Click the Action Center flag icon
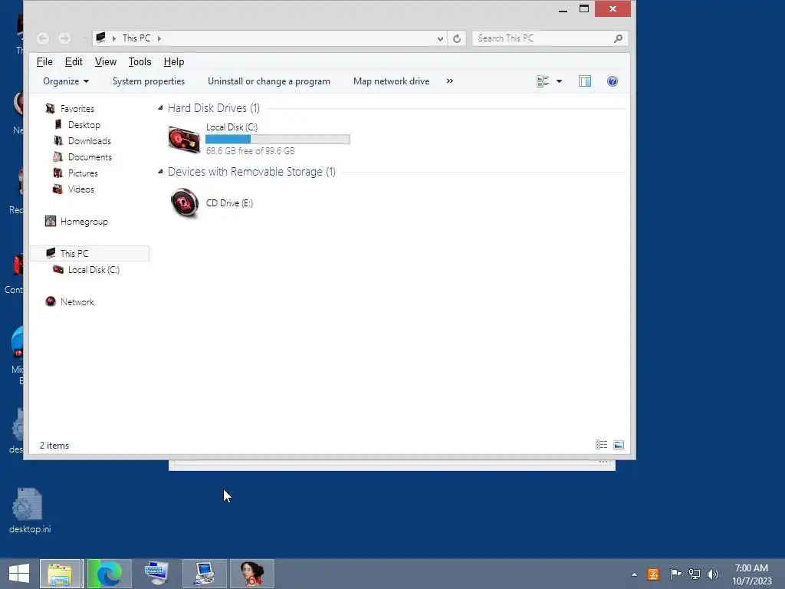785x589 pixels. tap(675, 574)
